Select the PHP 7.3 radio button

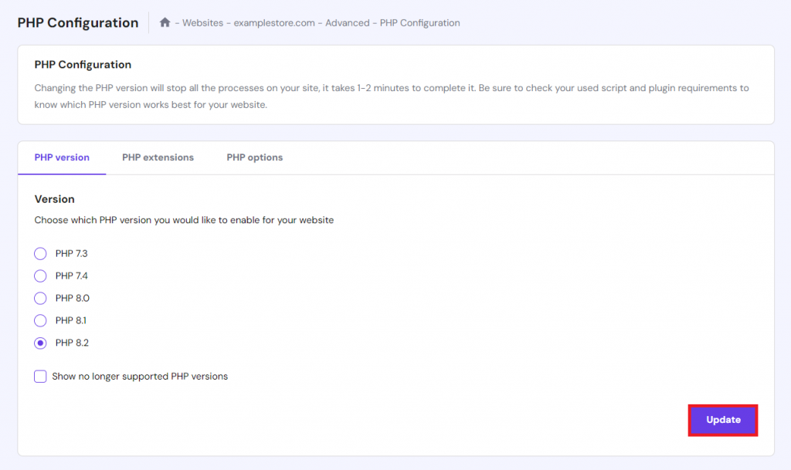pos(40,253)
